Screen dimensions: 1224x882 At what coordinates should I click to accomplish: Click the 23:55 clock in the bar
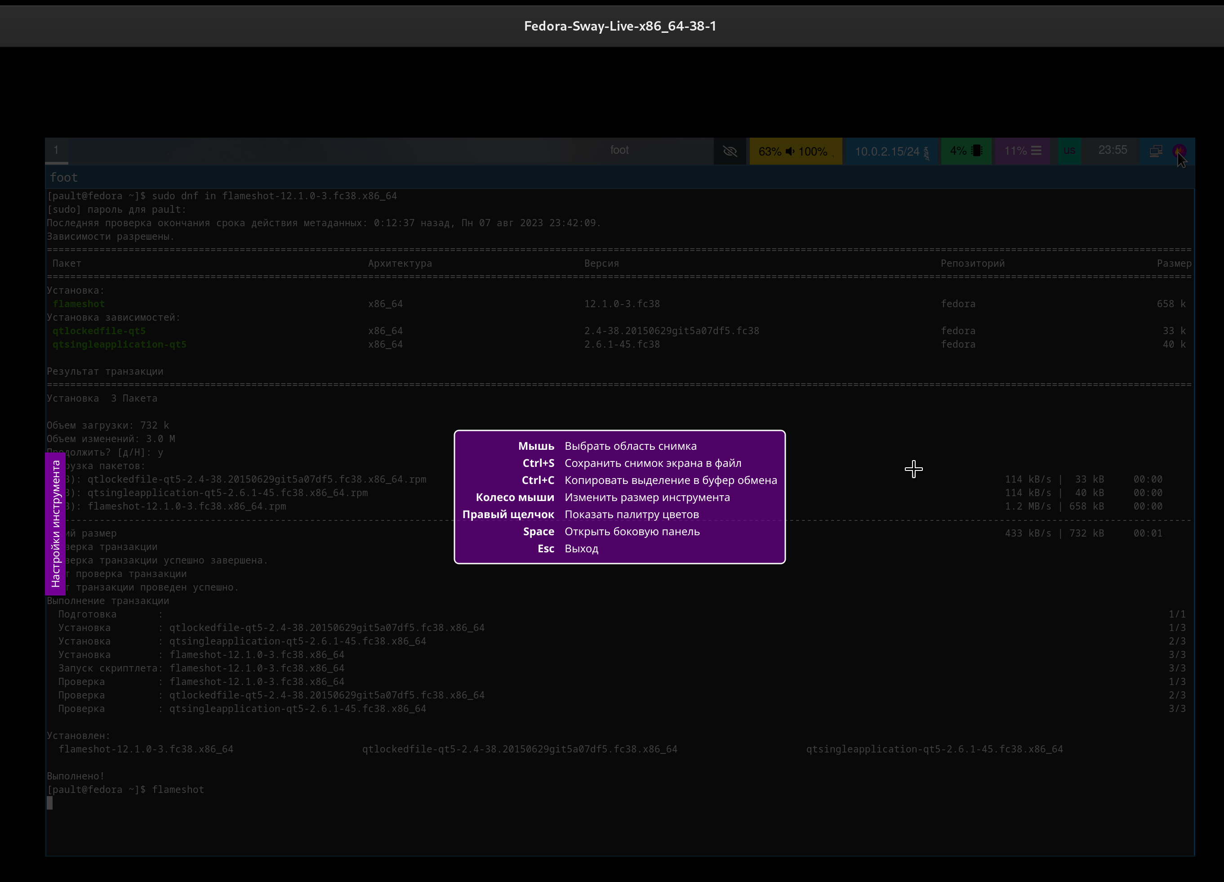(x=1112, y=150)
